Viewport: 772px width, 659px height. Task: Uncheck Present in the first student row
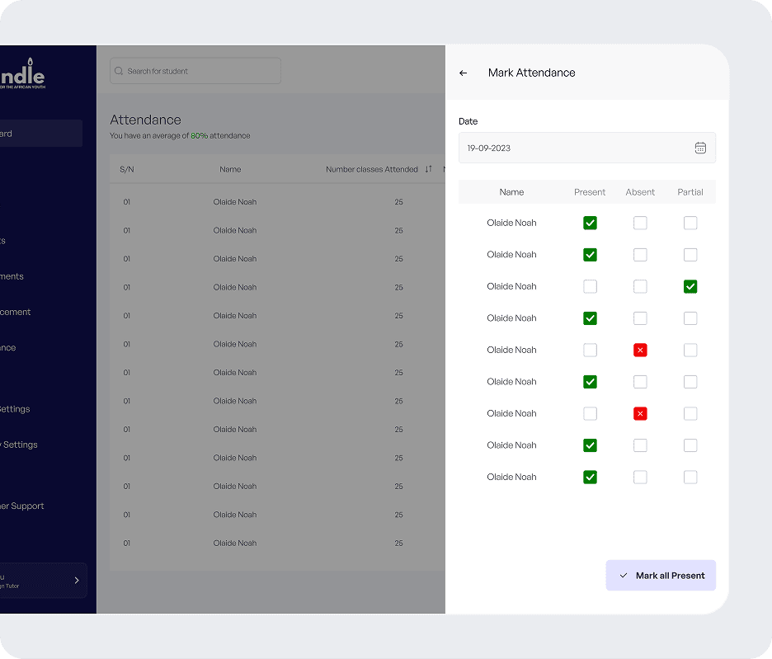tap(590, 224)
